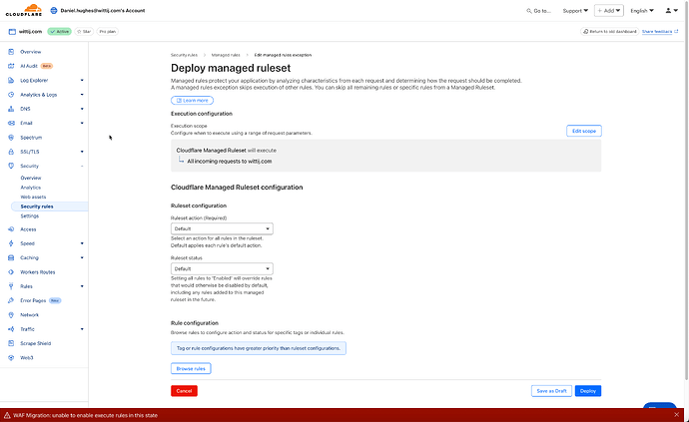689x422 pixels.
Task: Expand the Rules menu arrow
Action: (x=82, y=286)
